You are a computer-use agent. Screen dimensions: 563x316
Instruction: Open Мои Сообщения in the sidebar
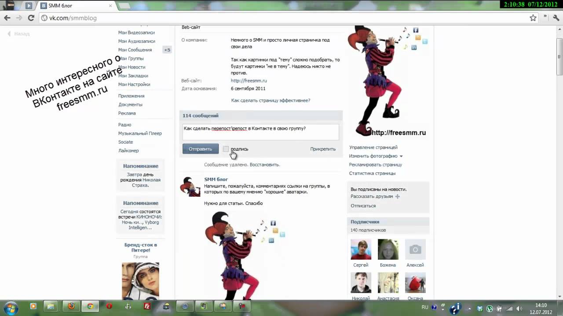coord(135,50)
